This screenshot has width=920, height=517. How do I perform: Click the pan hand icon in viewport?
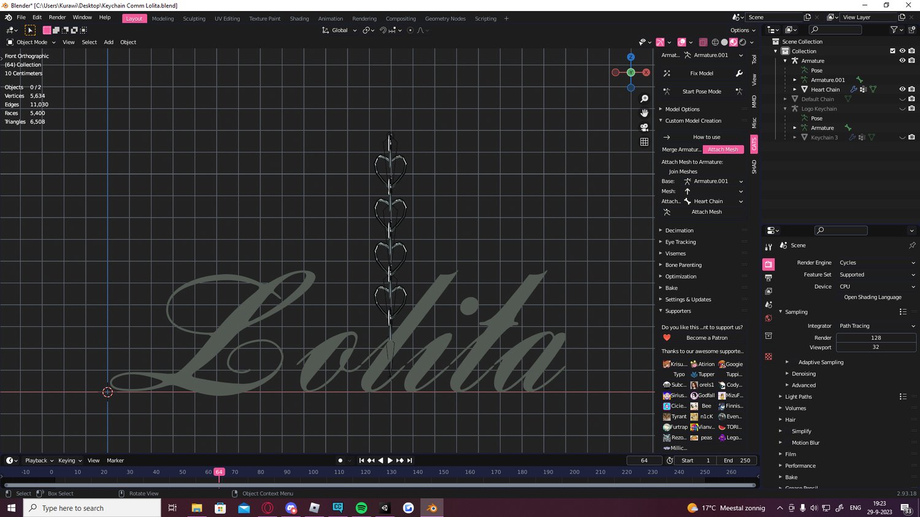coord(644,113)
